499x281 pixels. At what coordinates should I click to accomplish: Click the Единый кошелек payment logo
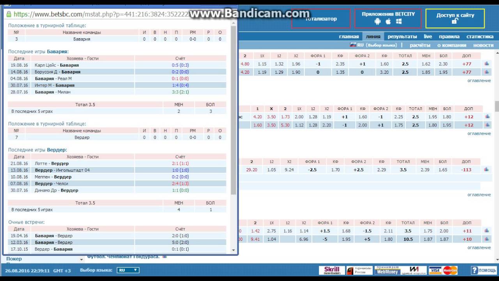(x=414, y=270)
